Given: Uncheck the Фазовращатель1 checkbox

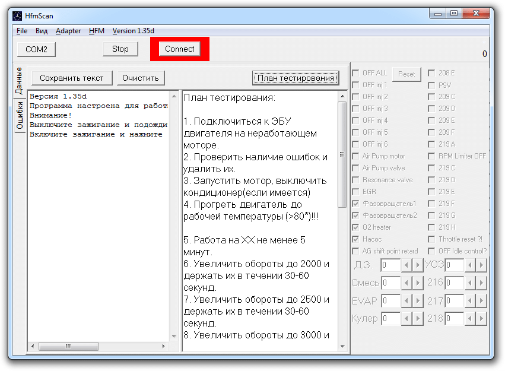Looking at the screenshot, I should point(355,204).
